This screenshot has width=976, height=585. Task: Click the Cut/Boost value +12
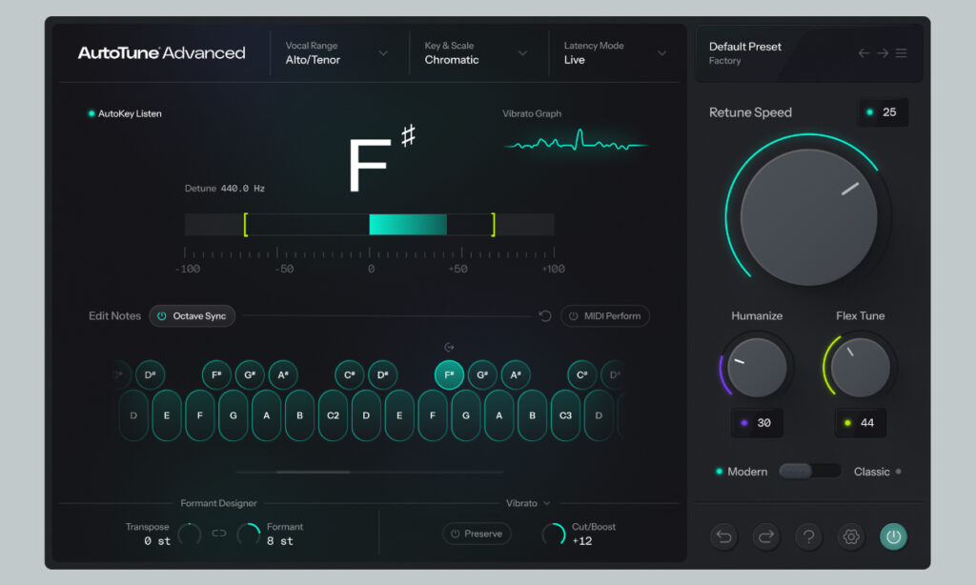582,541
